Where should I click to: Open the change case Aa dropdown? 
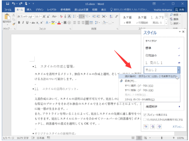pos(55,16)
